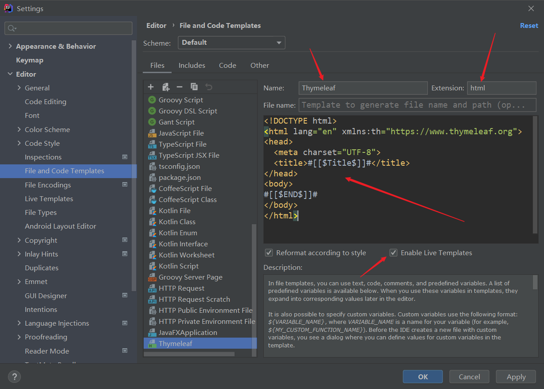Click the description panel scrollbar

(535, 282)
